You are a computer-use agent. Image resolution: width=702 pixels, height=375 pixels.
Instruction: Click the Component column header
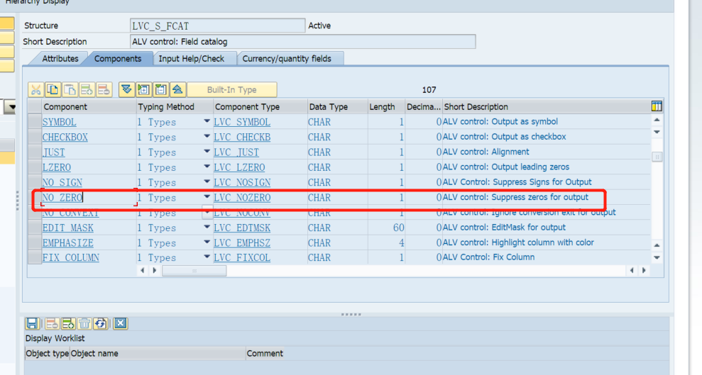[89, 107]
